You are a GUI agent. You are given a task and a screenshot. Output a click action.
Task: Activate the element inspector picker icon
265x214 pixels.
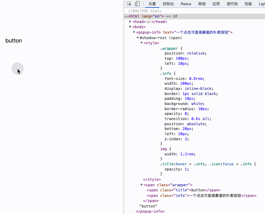click(x=129, y=4)
